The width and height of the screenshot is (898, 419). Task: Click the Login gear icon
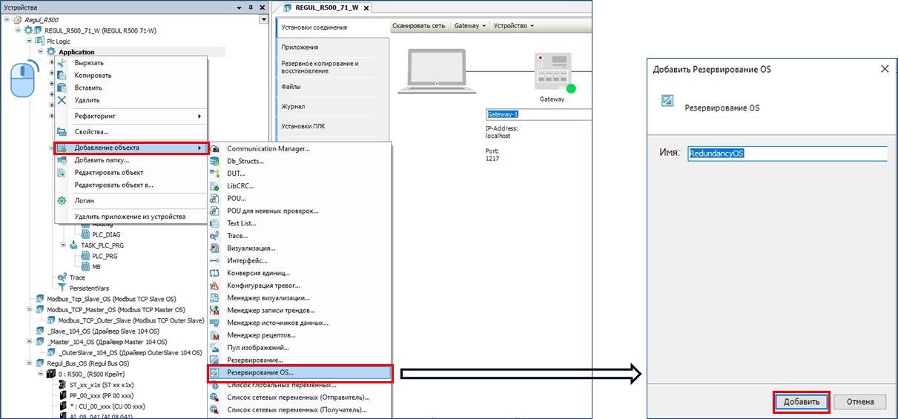[x=62, y=201]
